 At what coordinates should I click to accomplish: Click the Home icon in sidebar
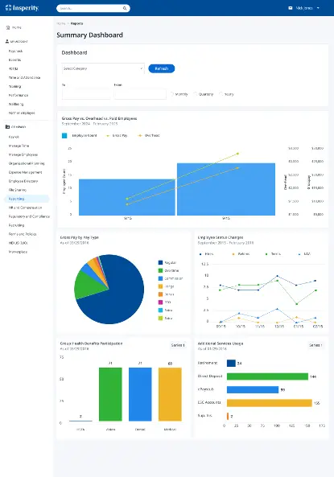[x=8, y=27]
